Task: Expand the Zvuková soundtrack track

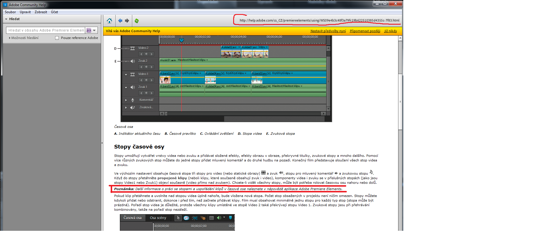Action: tap(126, 108)
